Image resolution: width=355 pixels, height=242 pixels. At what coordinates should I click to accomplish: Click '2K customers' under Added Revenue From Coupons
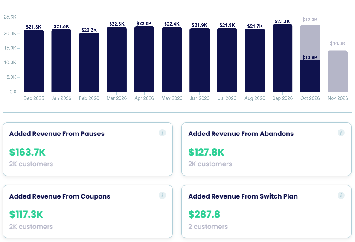pos(31,227)
